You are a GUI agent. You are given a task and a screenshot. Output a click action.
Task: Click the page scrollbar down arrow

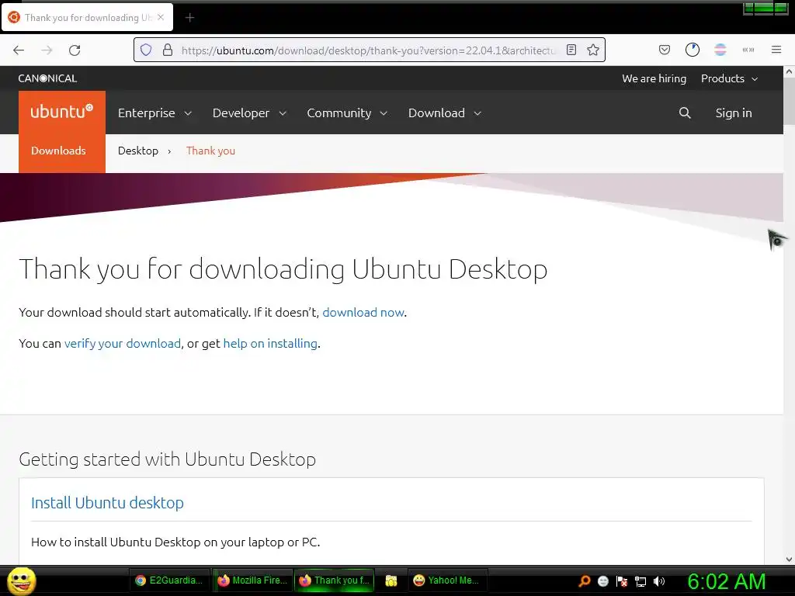tap(789, 559)
